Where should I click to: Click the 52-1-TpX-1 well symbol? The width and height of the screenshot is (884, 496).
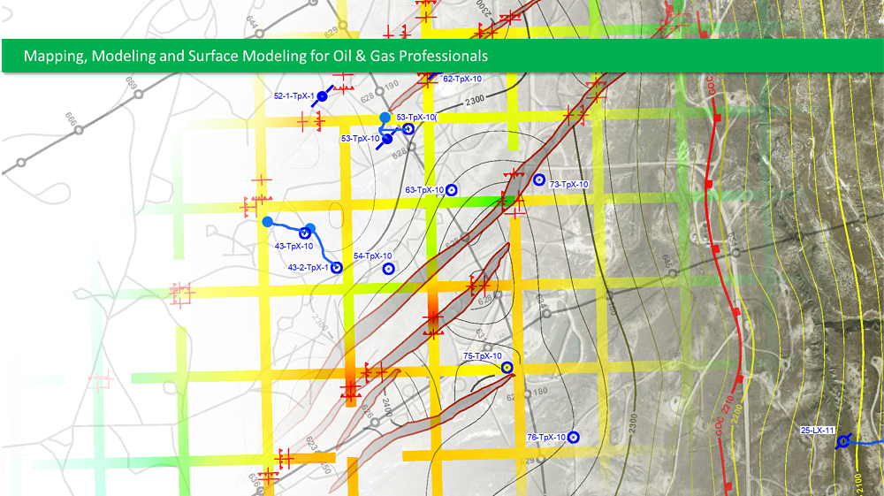point(323,96)
